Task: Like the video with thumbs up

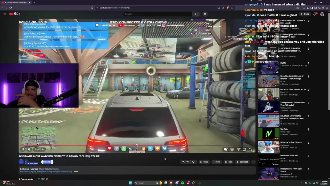Action: [185, 162]
